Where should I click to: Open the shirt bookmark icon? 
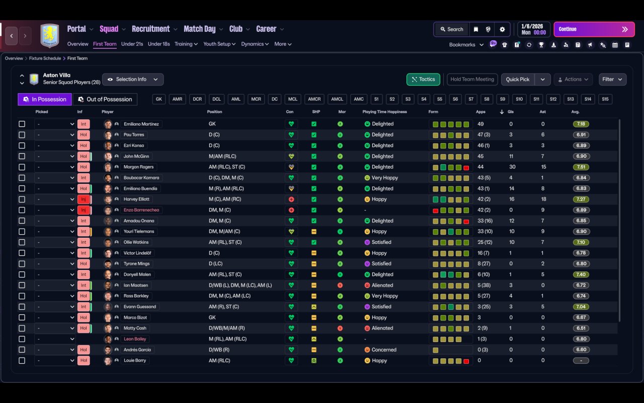tap(505, 45)
